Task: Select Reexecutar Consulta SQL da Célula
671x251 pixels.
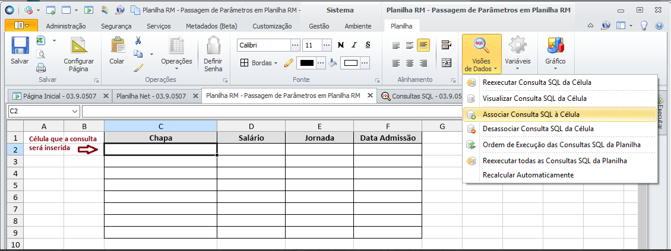Action: (560, 82)
